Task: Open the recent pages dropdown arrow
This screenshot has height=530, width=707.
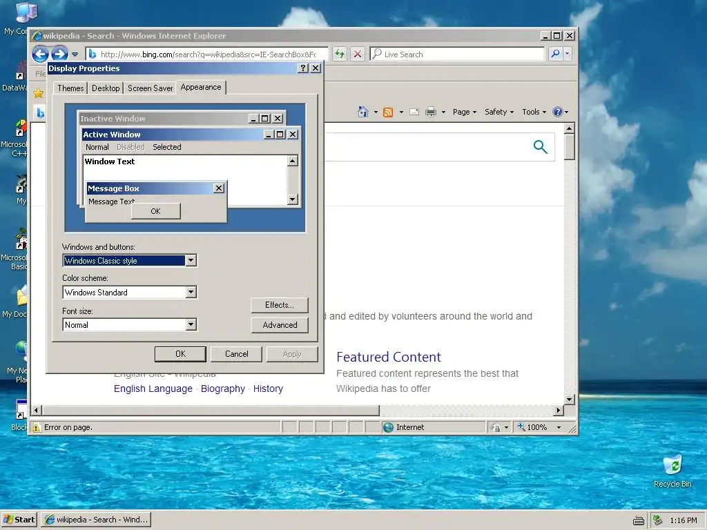Action: pyautogui.click(x=75, y=55)
